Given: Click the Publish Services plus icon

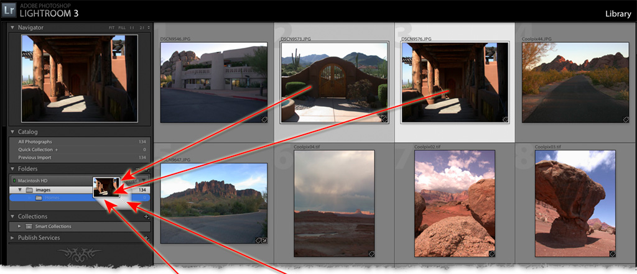Looking at the screenshot, I should tap(147, 238).
